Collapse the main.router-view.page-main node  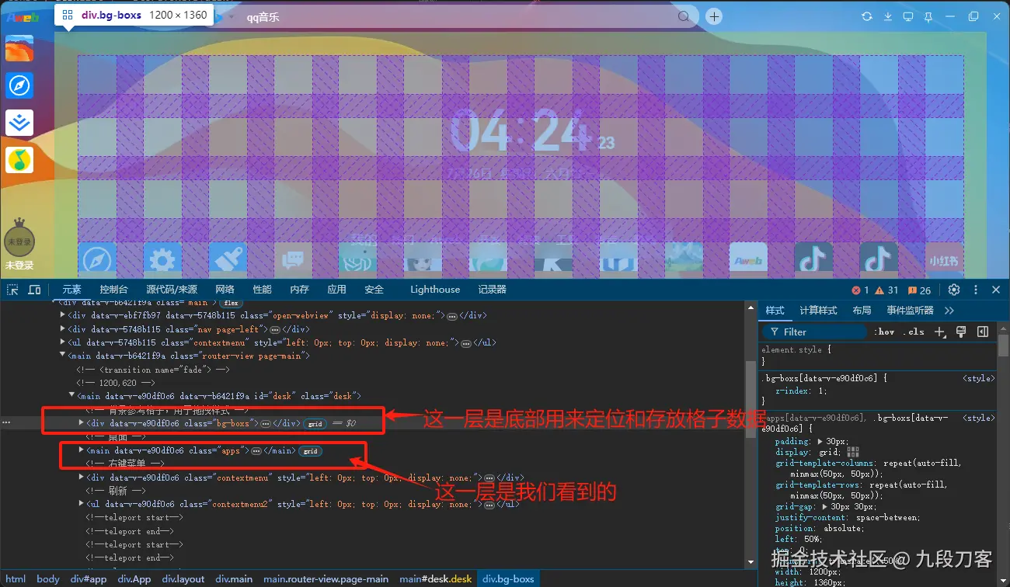pos(62,354)
